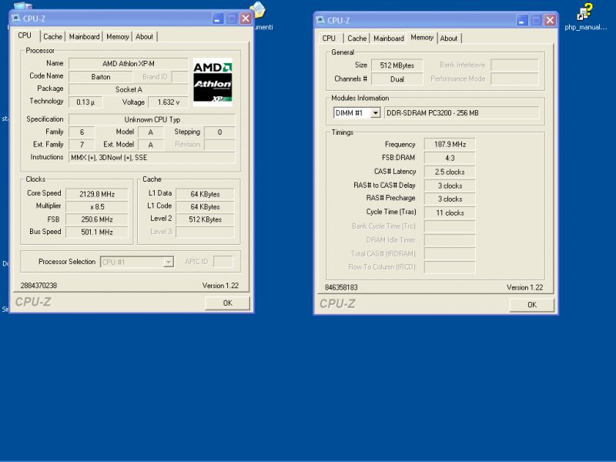Click the CAS# Latency value 2.5 clocks

[x=450, y=172]
